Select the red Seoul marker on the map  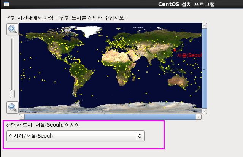[175, 50]
